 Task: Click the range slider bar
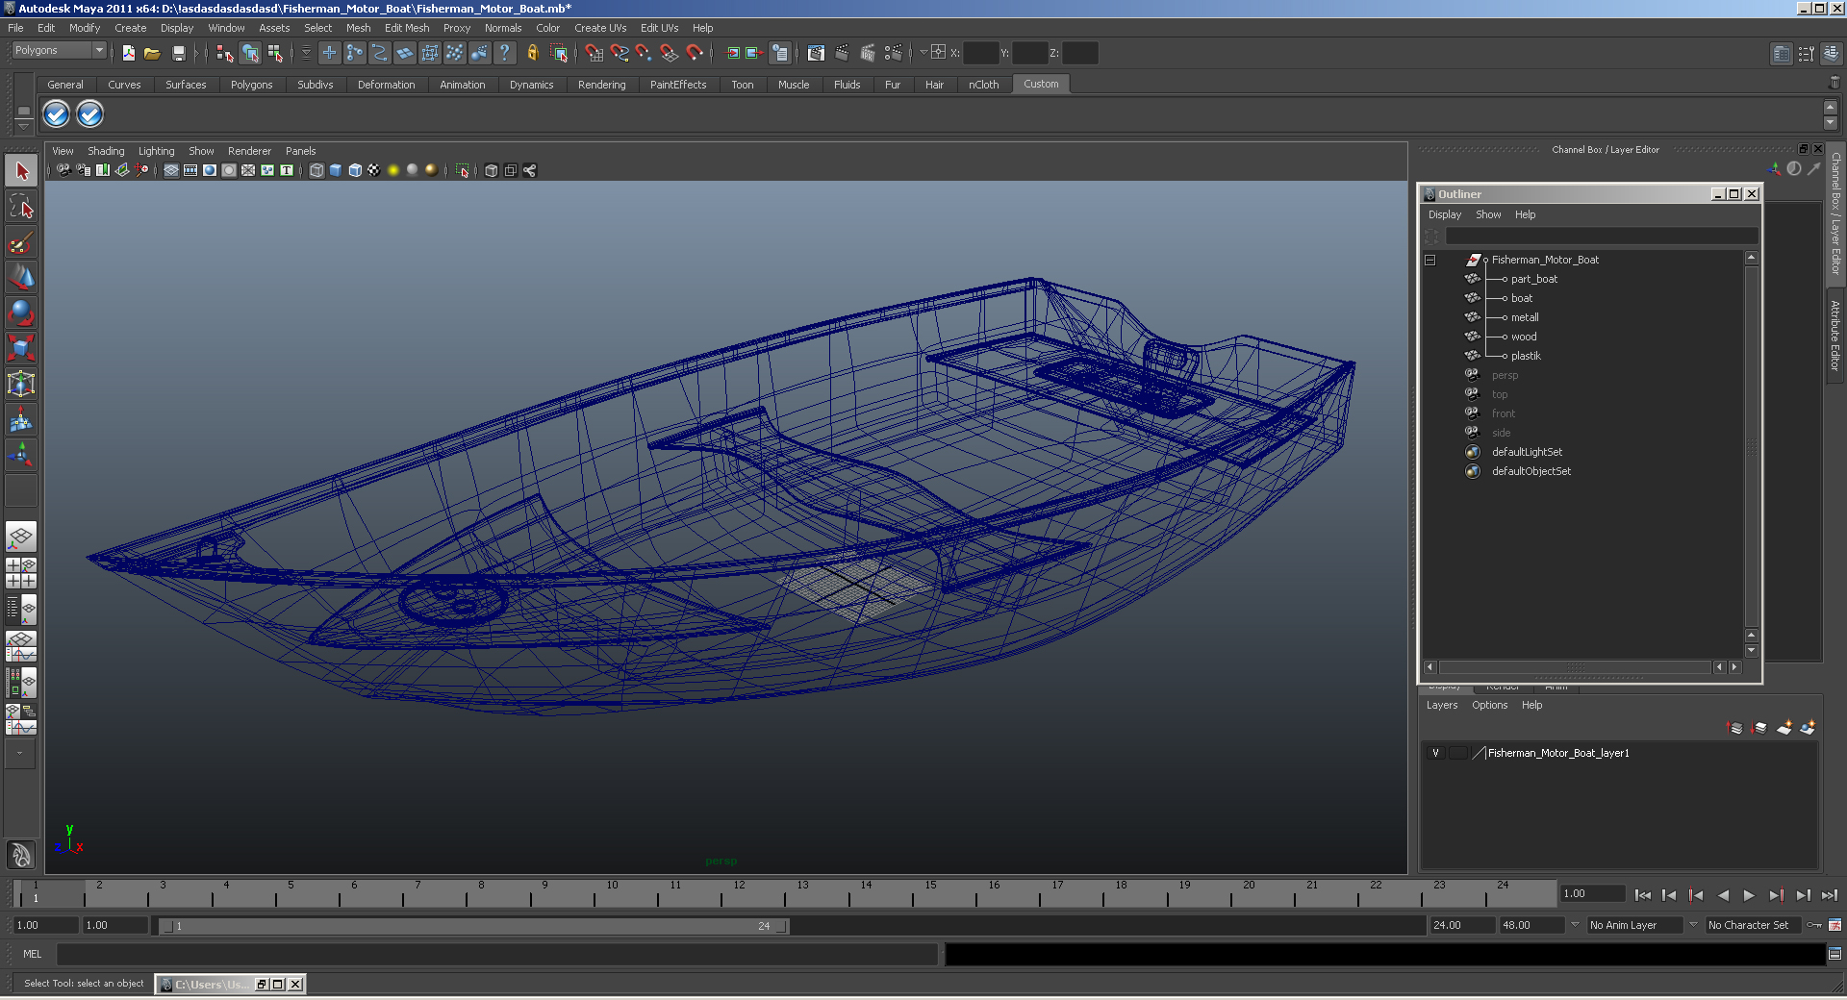pyautogui.click(x=474, y=926)
